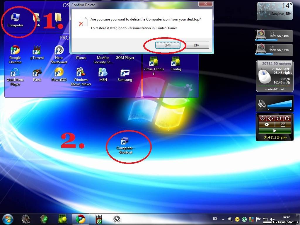The image size is (300, 225).
Task: Select the Paint desktop shortcut
Action: pos(37,75)
